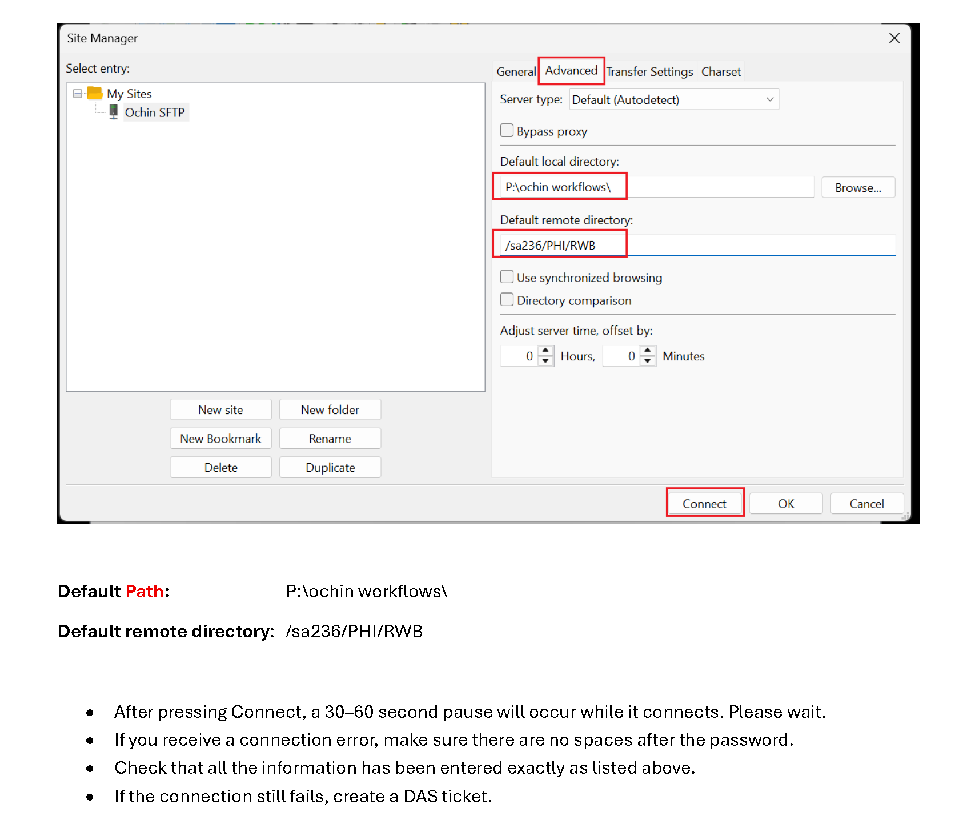Screen dimensions: 971x832
Task: Click the New site button
Action: [220, 409]
